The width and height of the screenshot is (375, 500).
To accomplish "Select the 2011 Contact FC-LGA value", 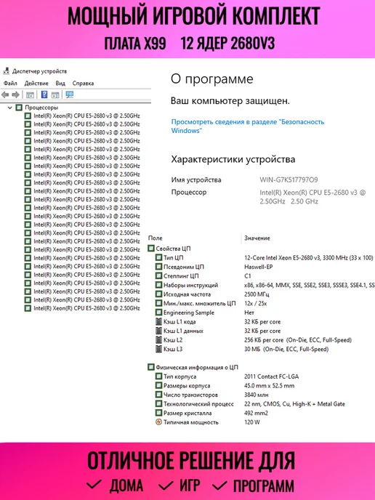I will (271, 376).
